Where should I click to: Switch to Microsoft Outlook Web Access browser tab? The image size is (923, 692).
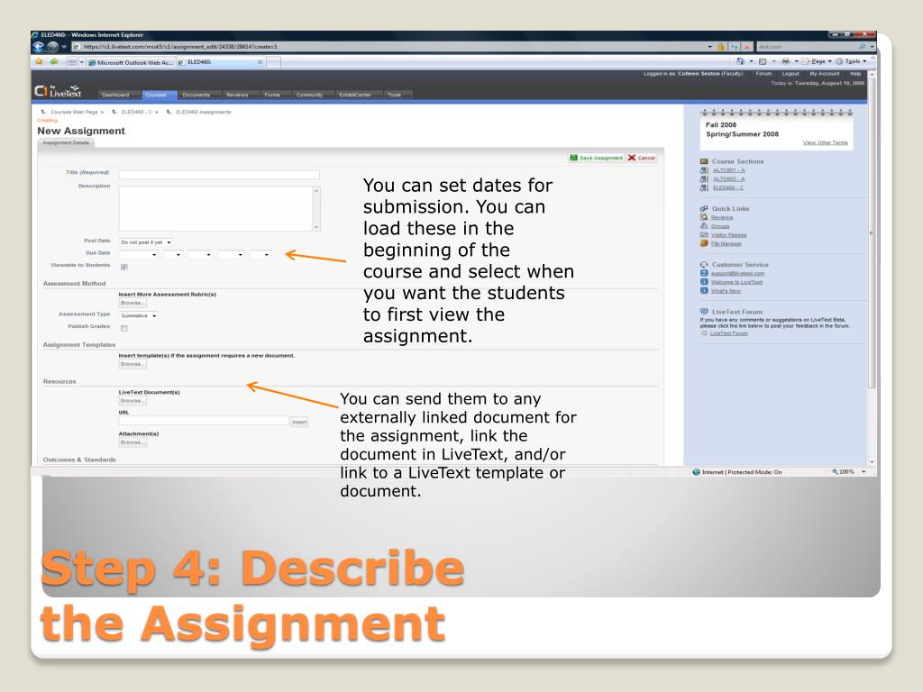131,62
